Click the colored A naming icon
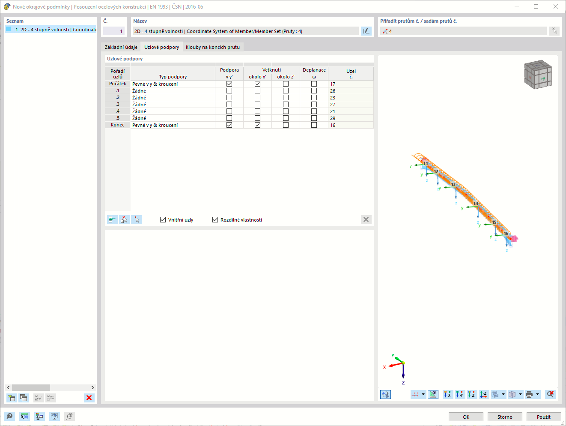Screen dimensions: 566x426 [x=39, y=416]
